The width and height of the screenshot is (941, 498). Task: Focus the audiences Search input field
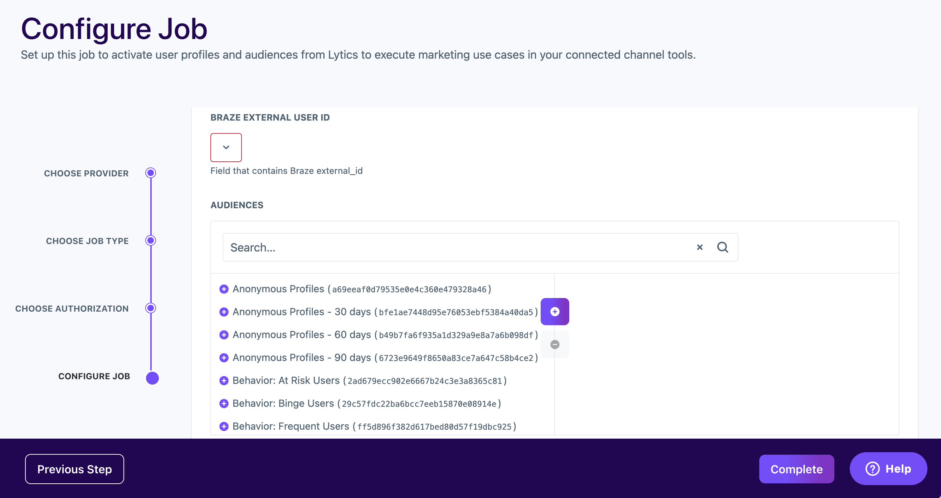[457, 247]
